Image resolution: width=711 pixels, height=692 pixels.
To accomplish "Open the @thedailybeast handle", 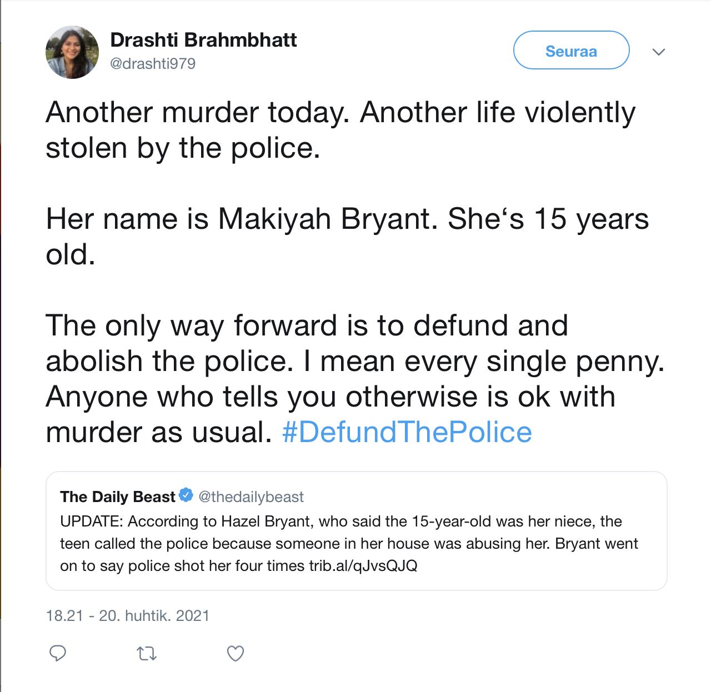I will (251, 497).
